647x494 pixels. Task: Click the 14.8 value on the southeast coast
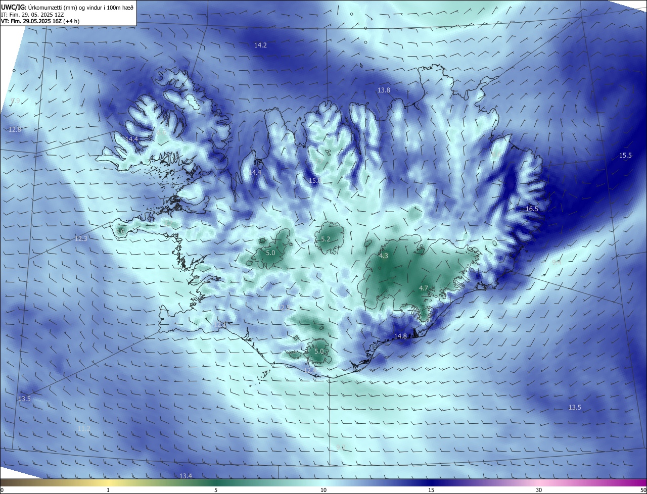coord(400,336)
